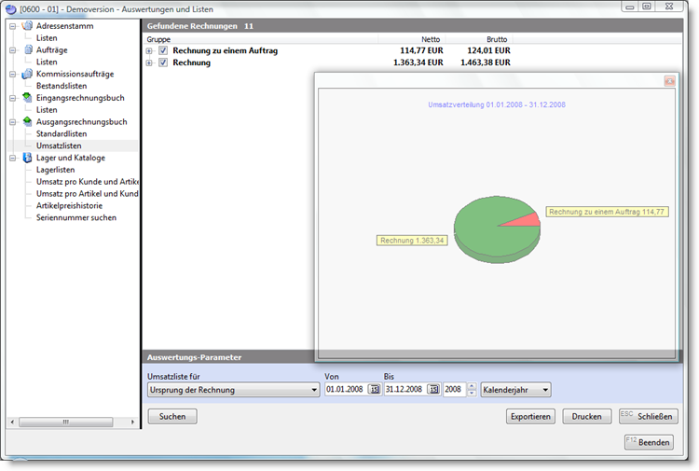The width and height of the screenshot is (699, 471).
Task: Click the Aufträge document icon
Action: pyautogui.click(x=26, y=49)
